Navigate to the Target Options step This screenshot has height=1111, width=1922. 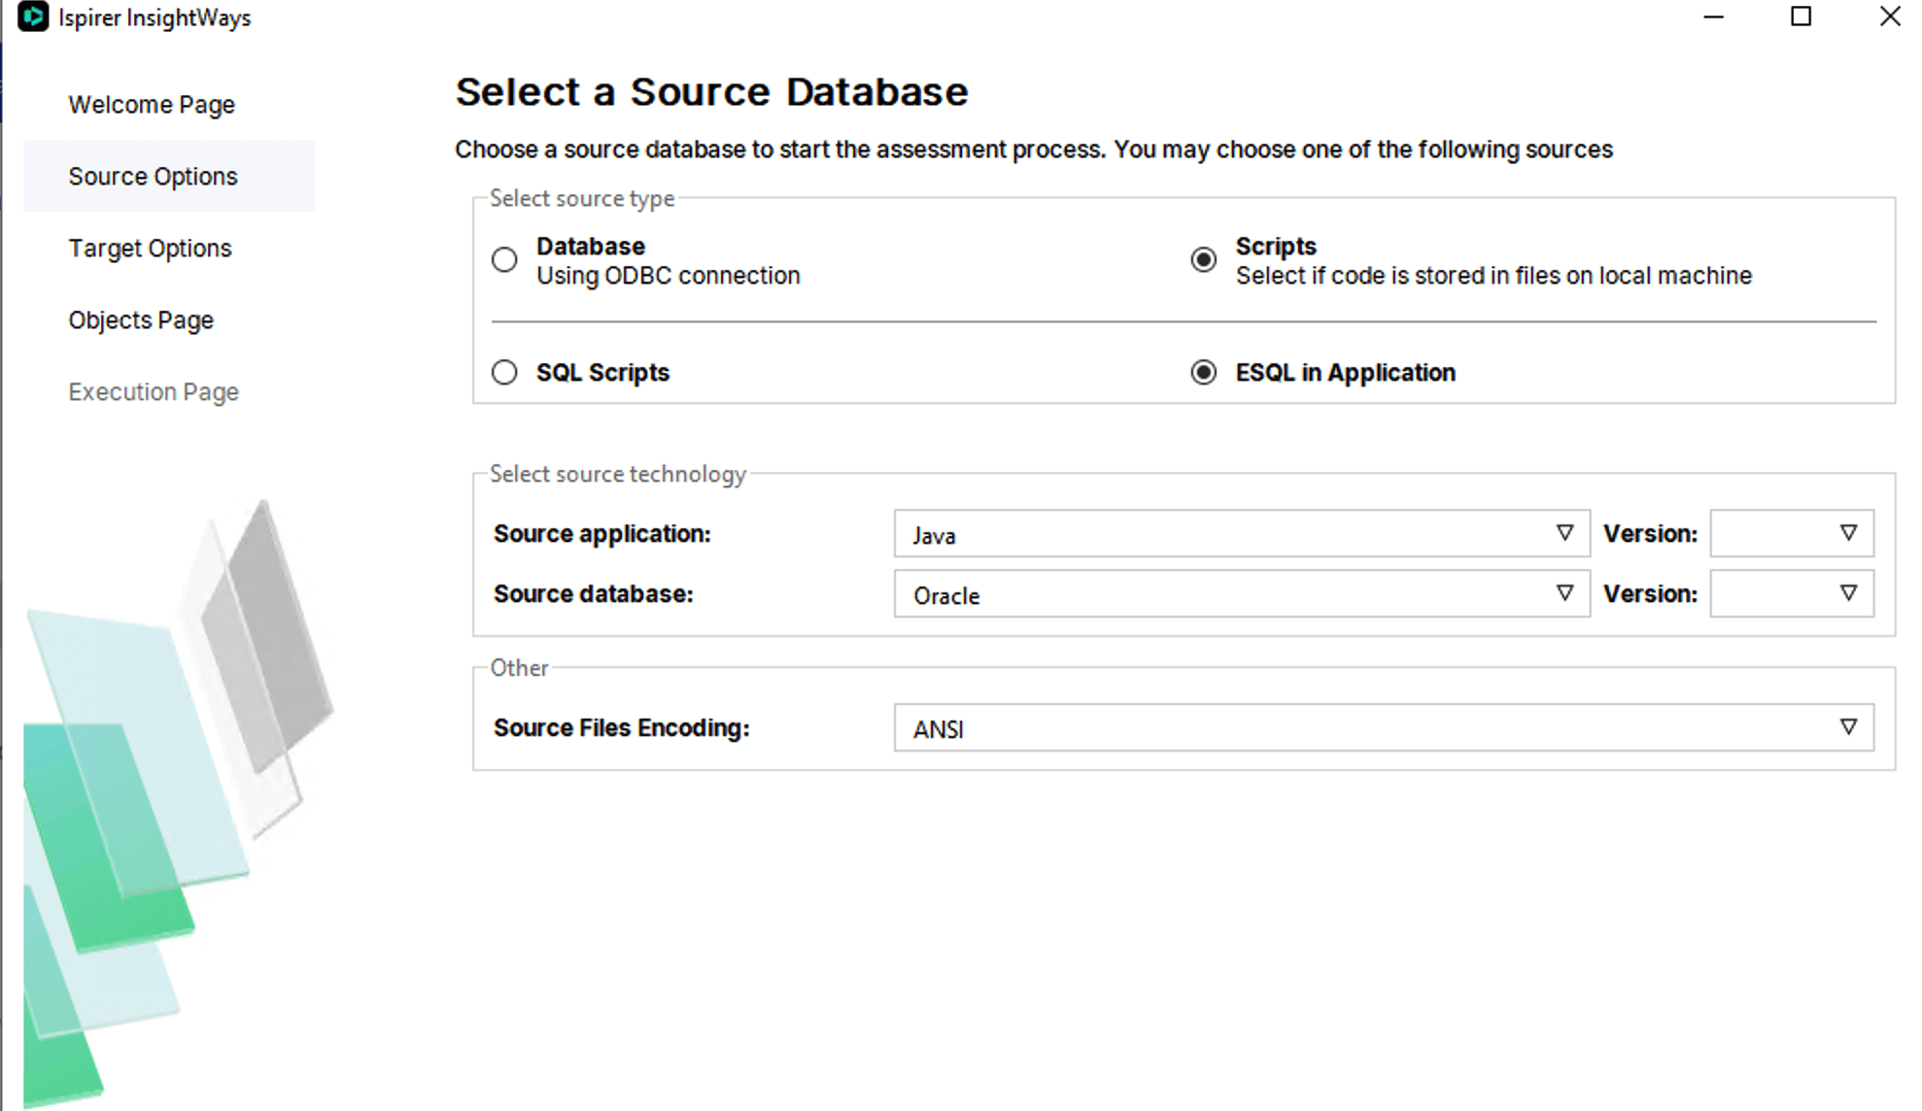pos(150,249)
